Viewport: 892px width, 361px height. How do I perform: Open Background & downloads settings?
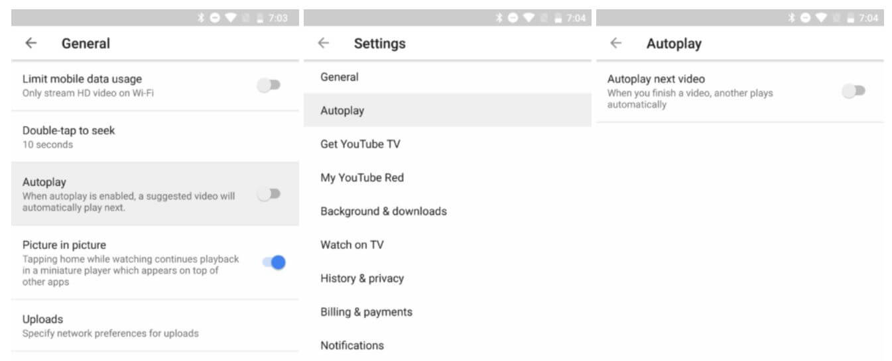[383, 211]
